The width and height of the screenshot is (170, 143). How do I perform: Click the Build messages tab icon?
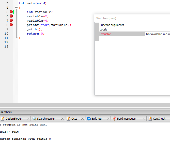pos(114,119)
